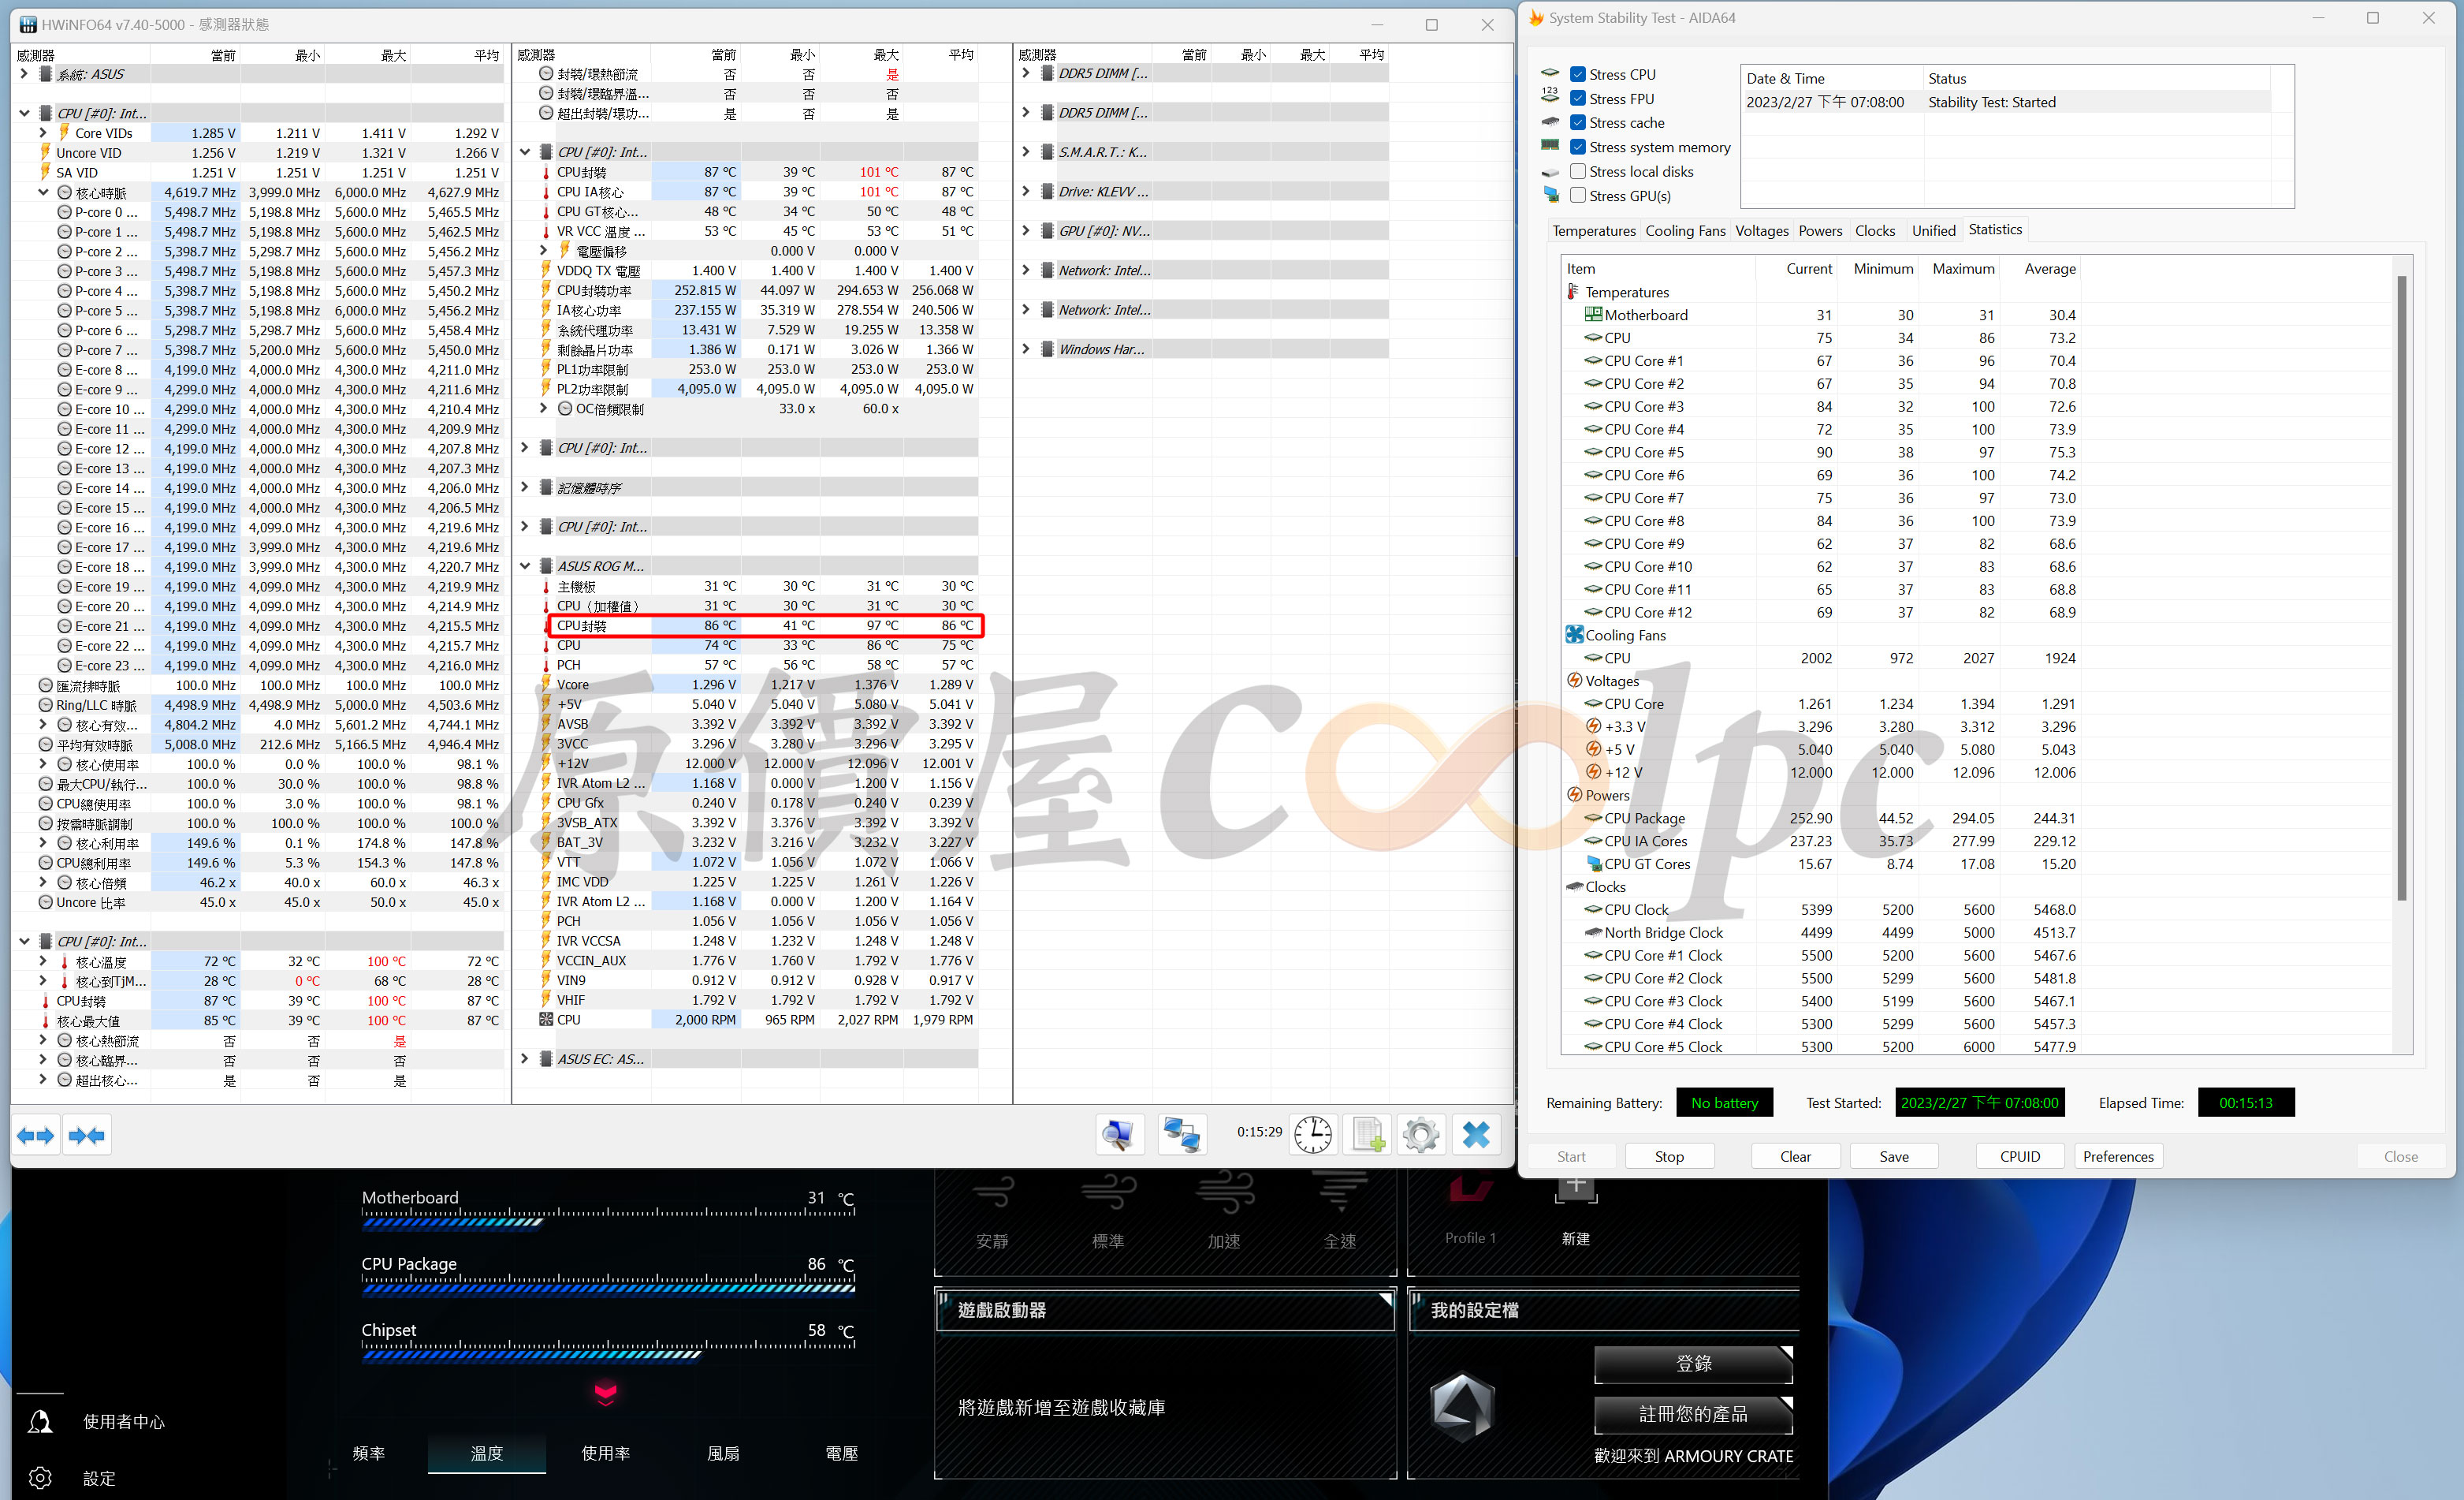
Task: Click the Temperatures thermometer icon in AIDA64
Action: [1573, 291]
